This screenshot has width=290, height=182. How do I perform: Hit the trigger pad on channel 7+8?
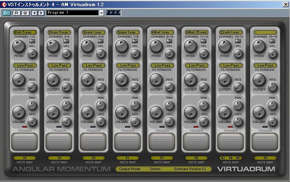point(127,142)
